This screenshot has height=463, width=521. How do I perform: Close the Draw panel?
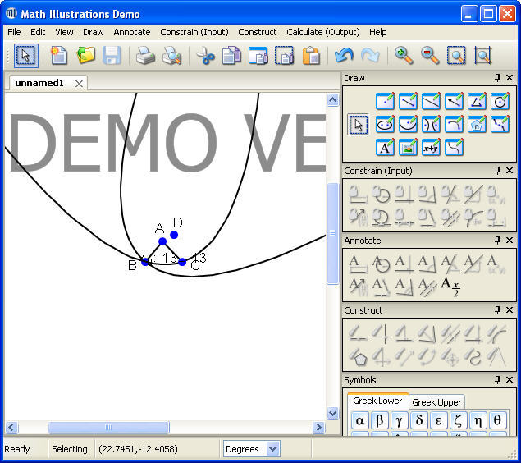coord(510,78)
